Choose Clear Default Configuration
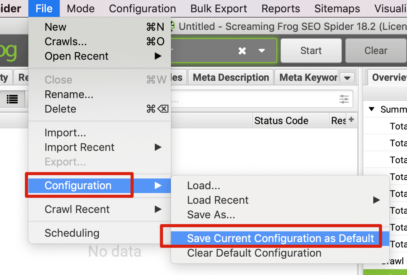407x275 pixels. click(254, 253)
